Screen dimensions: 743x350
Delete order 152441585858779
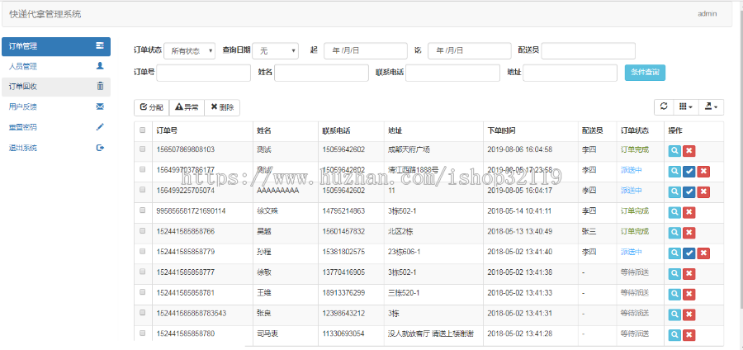point(703,253)
